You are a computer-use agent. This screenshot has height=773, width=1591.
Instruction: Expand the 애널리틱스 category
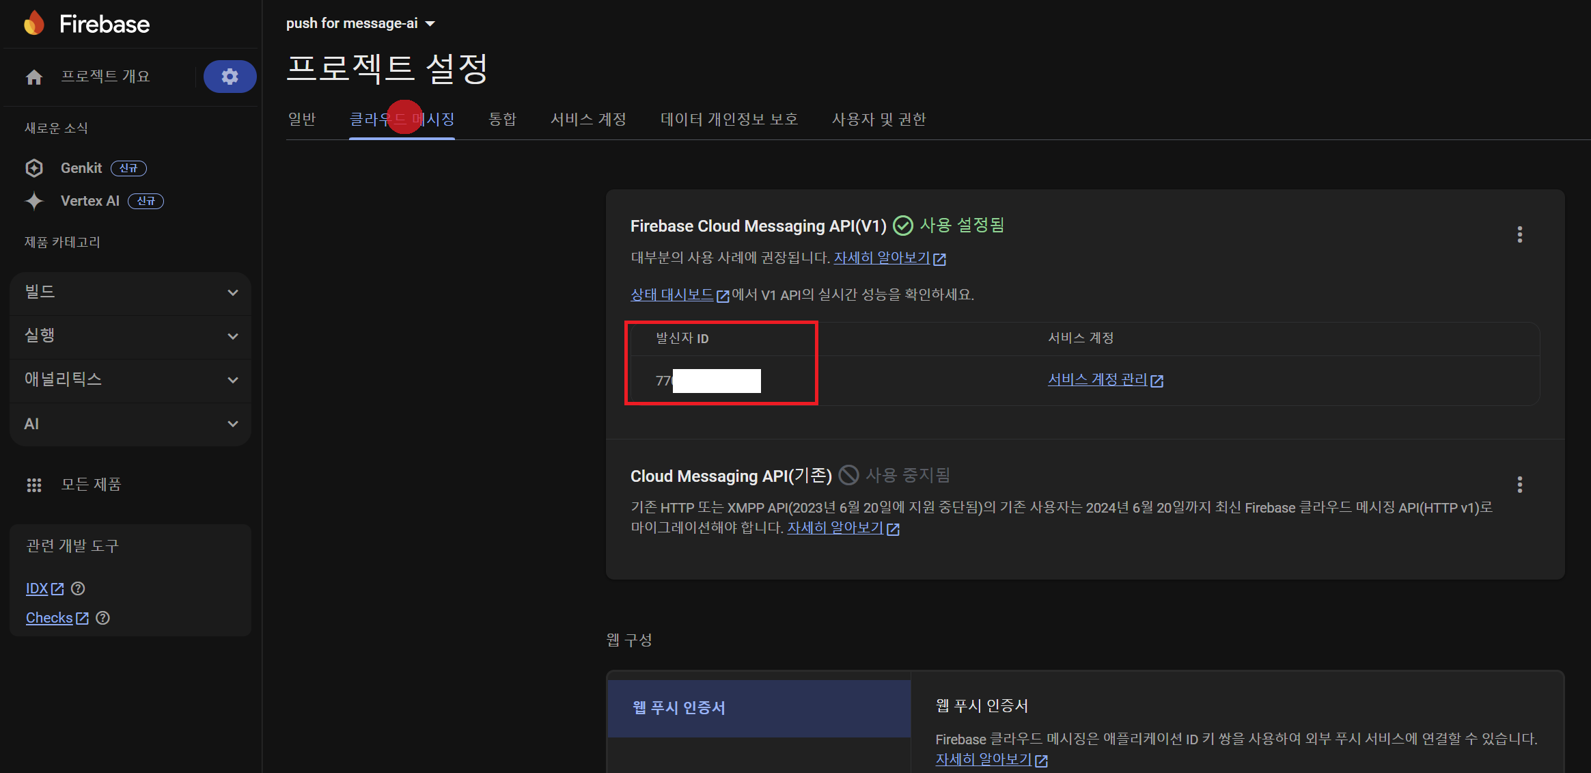click(130, 380)
